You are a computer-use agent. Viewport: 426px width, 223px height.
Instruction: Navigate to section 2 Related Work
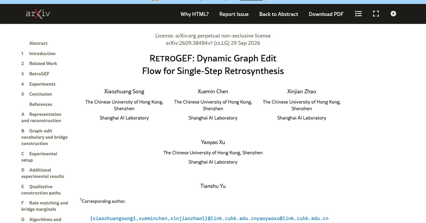pyautogui.click(x=39, y=63)
